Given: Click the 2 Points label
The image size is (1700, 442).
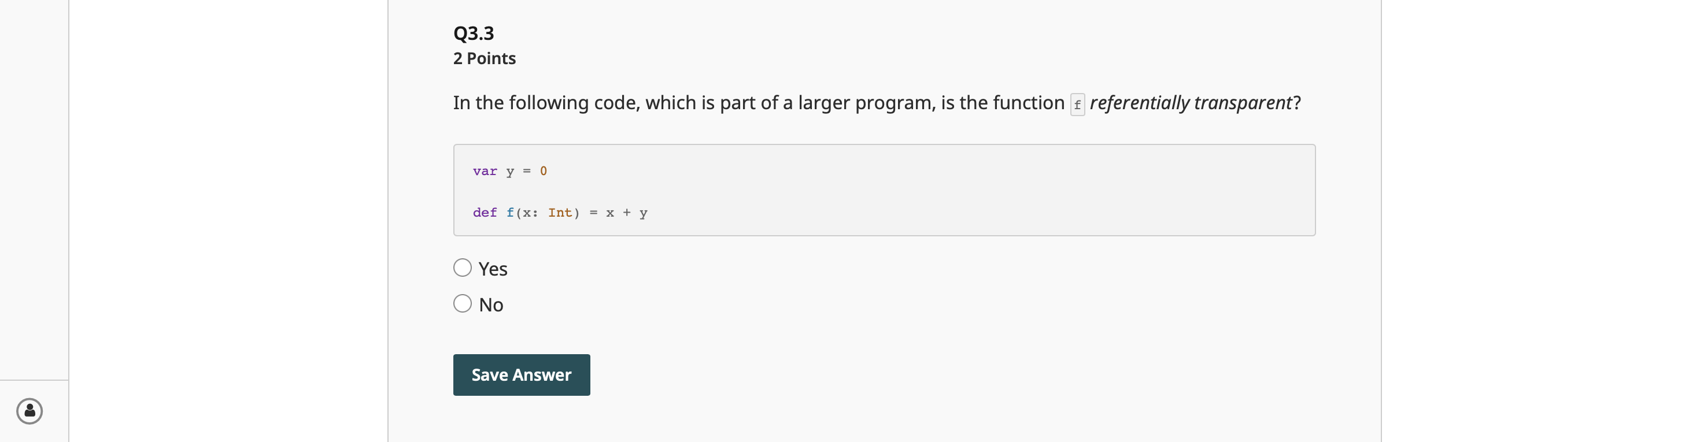Looking at the screenshot, I should [484, 58].
